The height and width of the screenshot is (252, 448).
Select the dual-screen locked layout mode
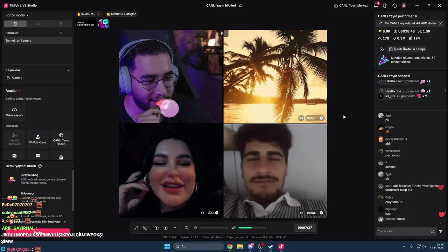click(60, 24)
